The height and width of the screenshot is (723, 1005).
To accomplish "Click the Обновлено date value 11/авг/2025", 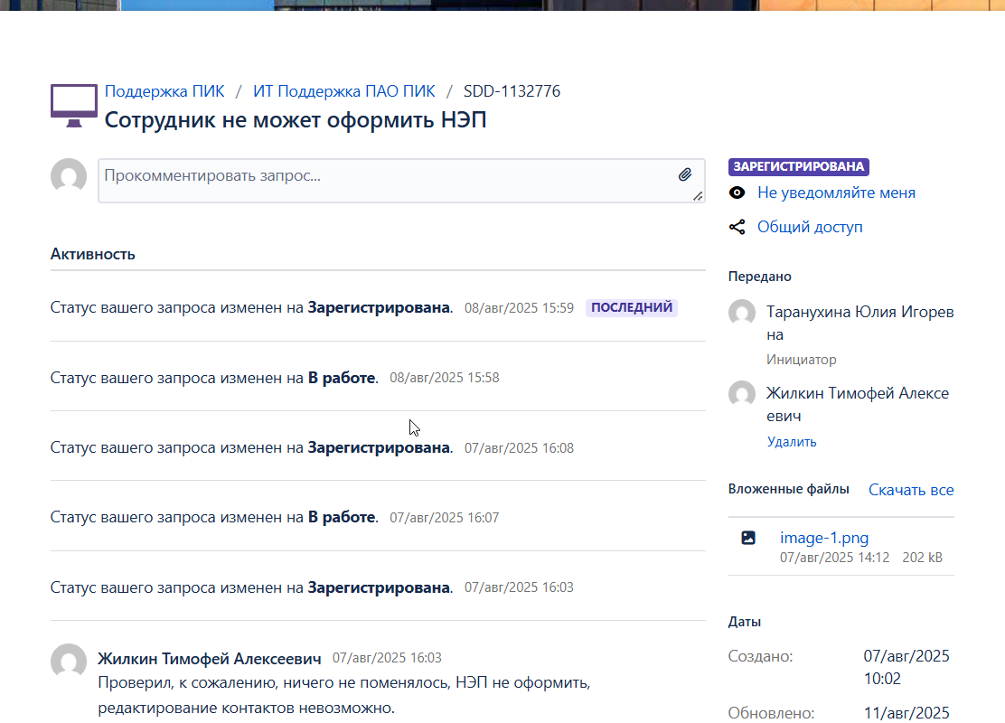I will (x=906, y=713).
